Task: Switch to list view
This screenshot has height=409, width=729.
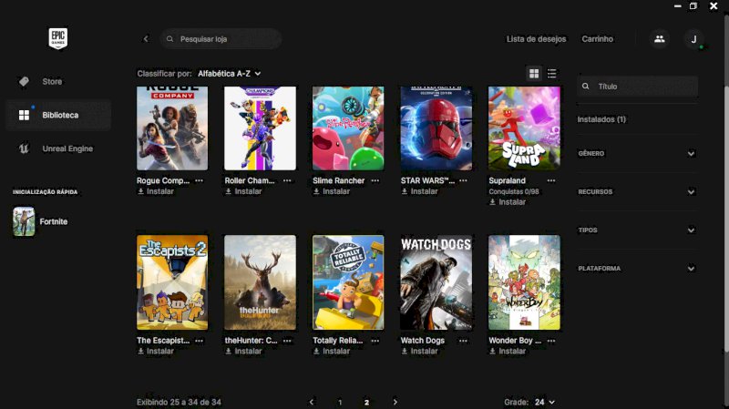Action: [552, 74]
